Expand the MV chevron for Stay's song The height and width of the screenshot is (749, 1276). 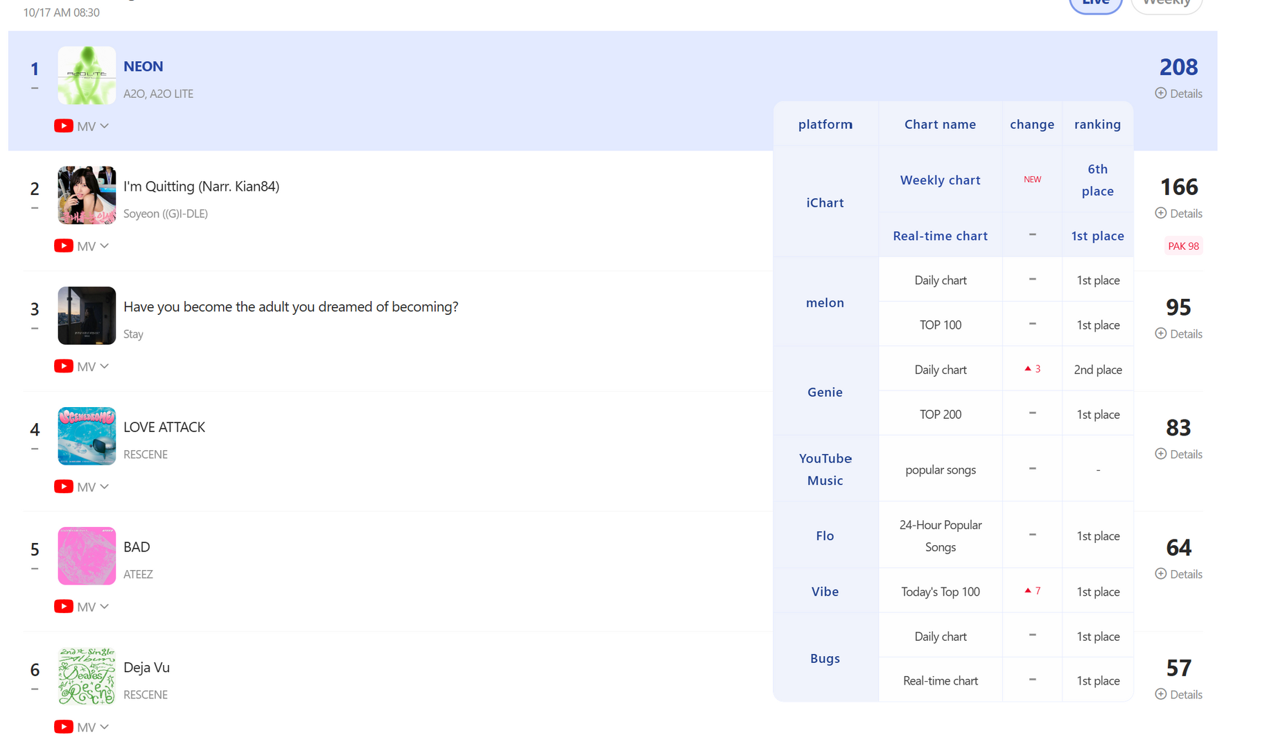pos(105,366)
